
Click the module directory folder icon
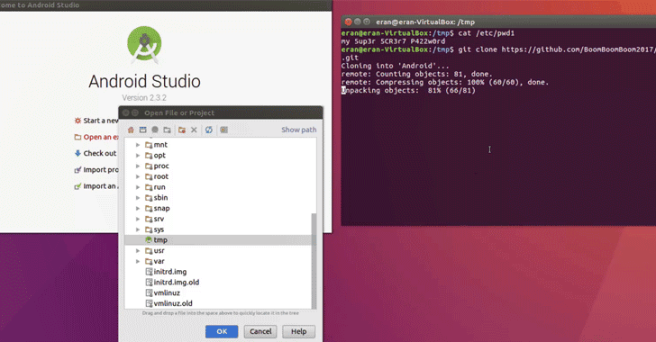(167, 130)
